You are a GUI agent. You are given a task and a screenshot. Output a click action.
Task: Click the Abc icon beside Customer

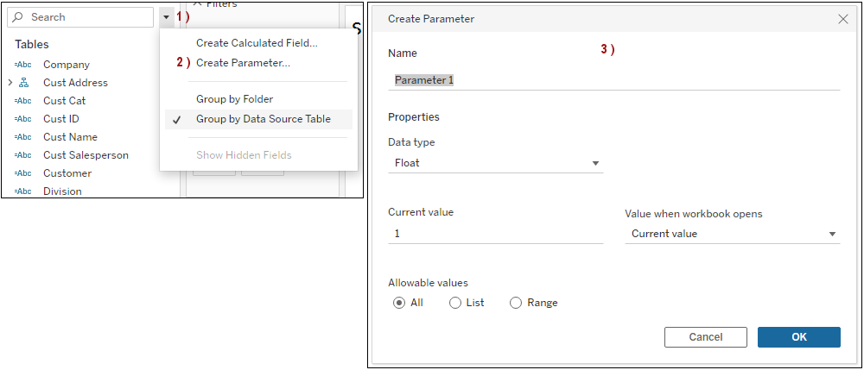point(23,173)
